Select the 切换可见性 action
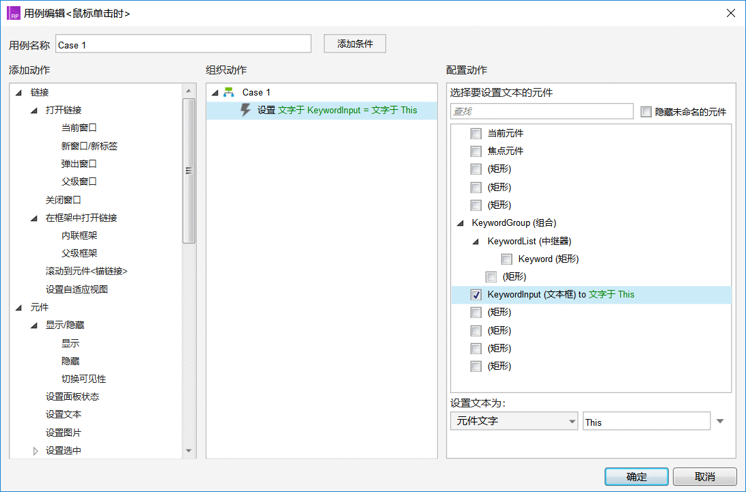 coord(83,379)
